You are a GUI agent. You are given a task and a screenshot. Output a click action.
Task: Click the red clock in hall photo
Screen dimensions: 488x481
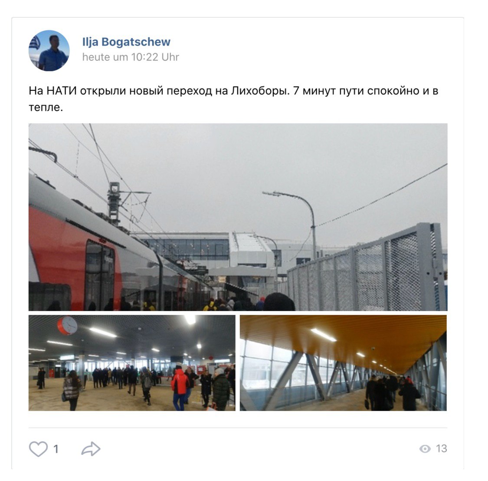tap(67, 325)
